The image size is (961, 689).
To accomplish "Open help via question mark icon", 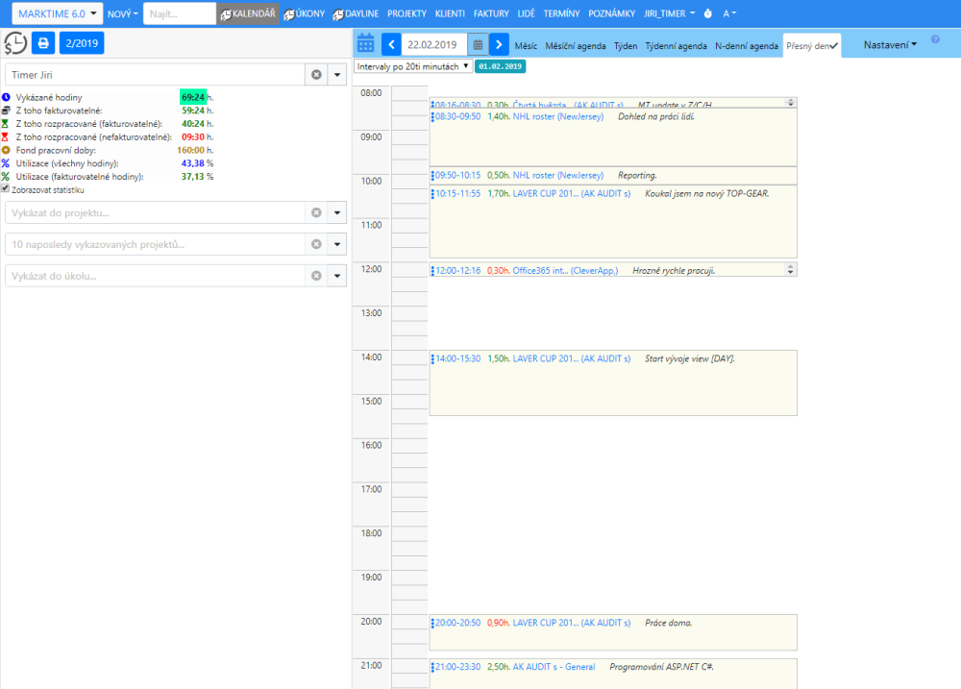I will pos(935,40).
